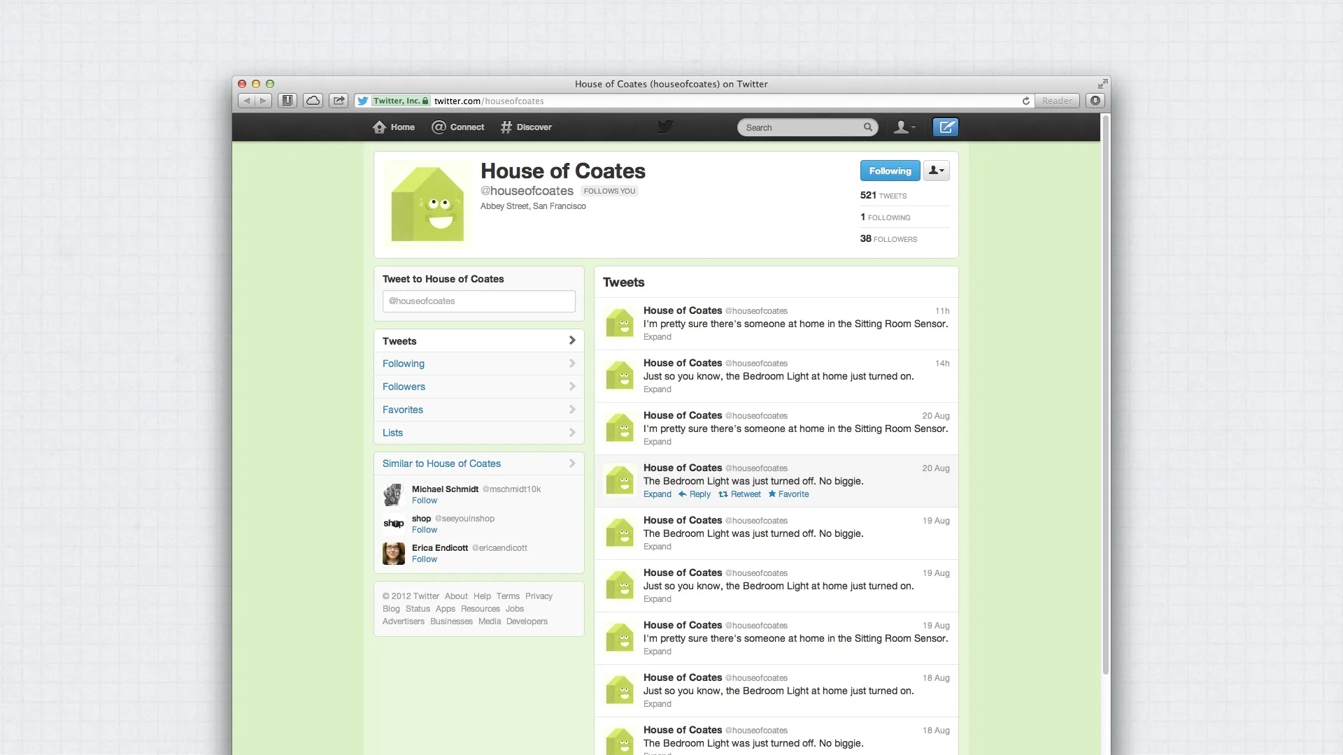The image size is (1343, 755).
Task: Click the search magnifier icon
Action: click(868, 127)
